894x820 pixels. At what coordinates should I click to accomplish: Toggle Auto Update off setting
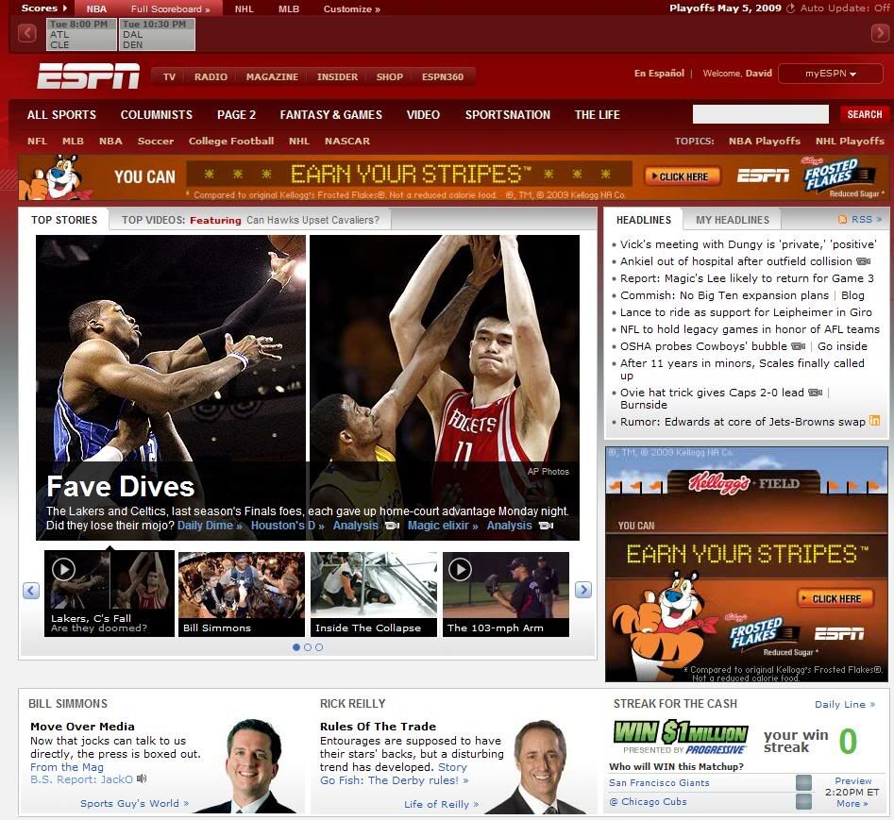point(844,8)
